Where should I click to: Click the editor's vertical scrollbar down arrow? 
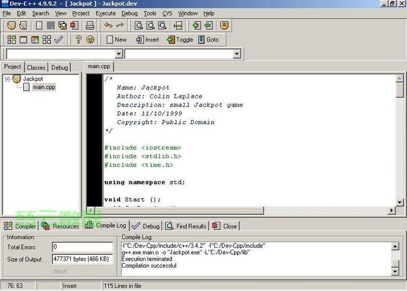400,202
